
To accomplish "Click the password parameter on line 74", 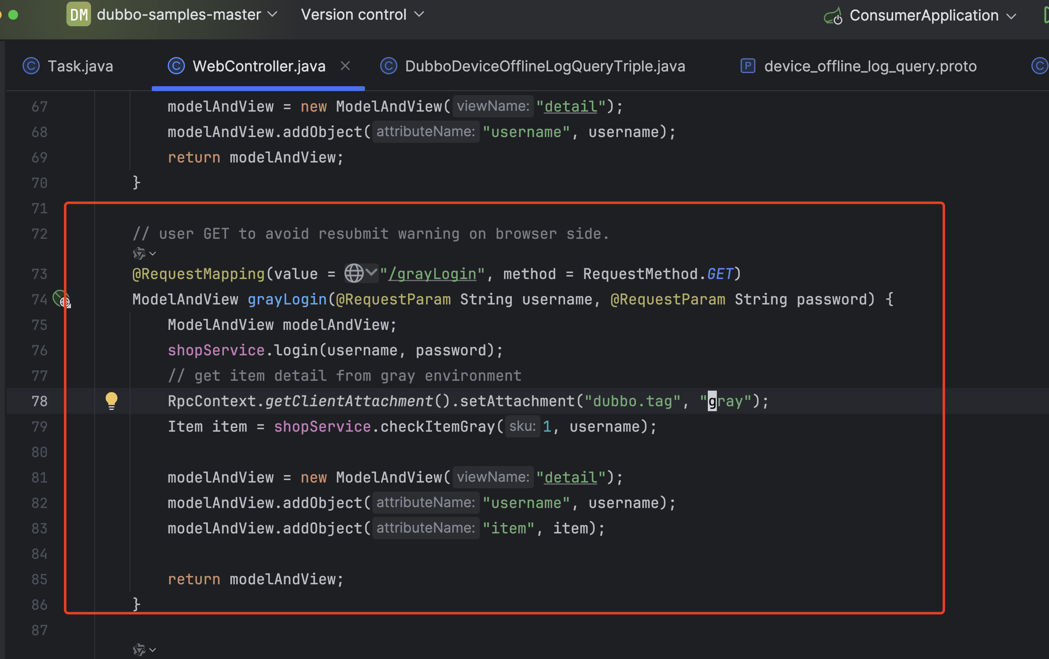I will click(x=832, y=300).
